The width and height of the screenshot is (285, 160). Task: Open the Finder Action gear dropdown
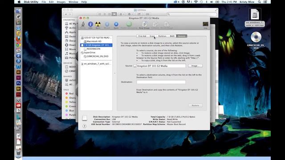130,14
